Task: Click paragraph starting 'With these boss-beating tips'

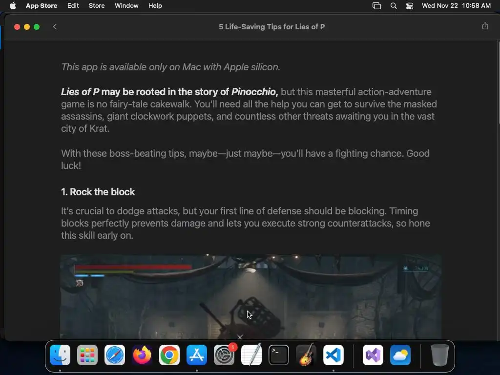Action: (245, 160)
